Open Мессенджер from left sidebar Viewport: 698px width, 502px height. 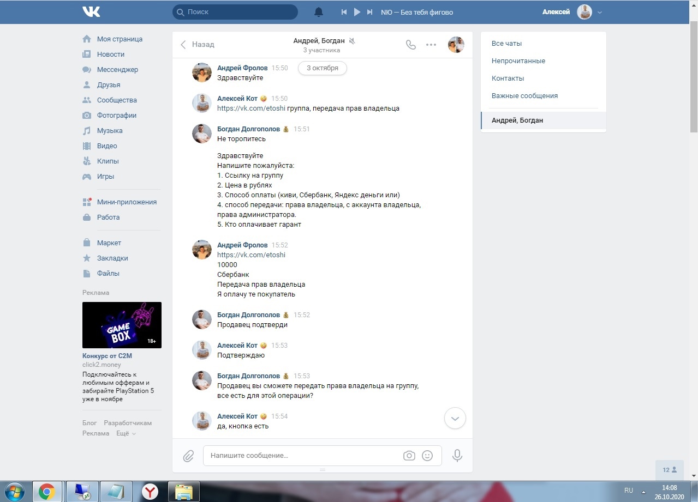[x=117, y=70]
